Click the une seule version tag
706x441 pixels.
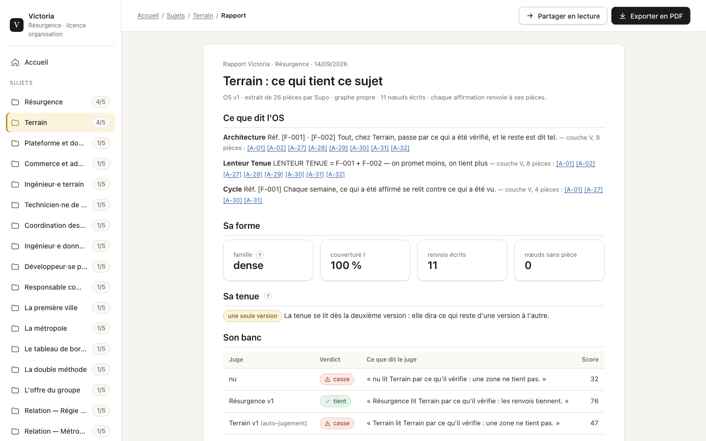click(x=252, y=316)
